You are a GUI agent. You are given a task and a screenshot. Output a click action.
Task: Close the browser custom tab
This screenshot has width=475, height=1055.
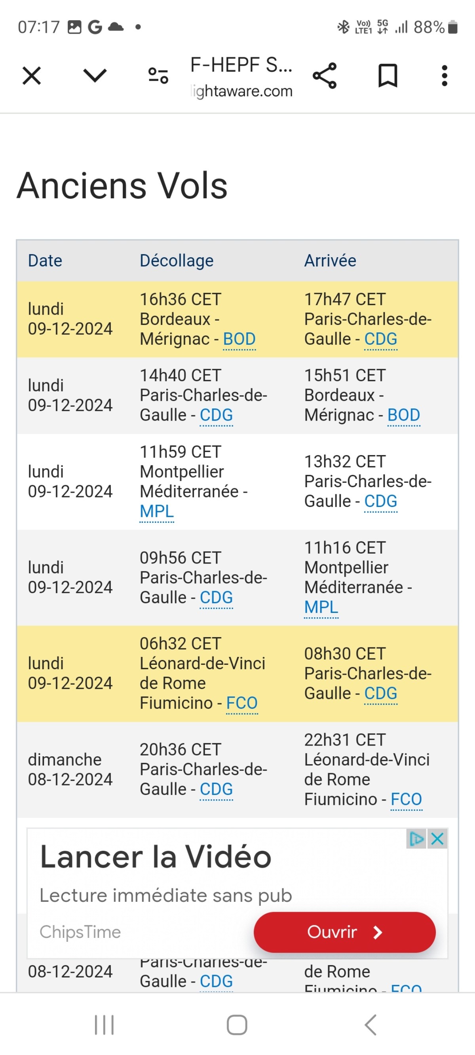(x=32, y=76)
